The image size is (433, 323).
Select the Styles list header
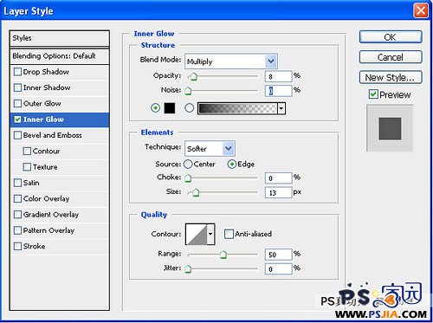(x=60, y=38)
